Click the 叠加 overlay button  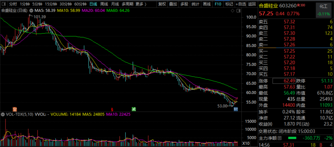click(173, 4)
